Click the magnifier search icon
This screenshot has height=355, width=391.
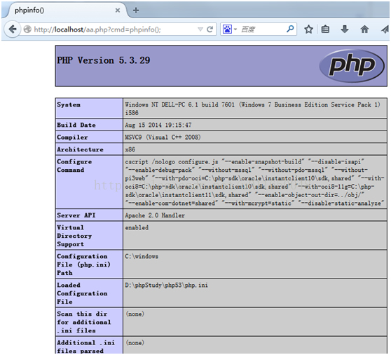click(x=290, y=29)
